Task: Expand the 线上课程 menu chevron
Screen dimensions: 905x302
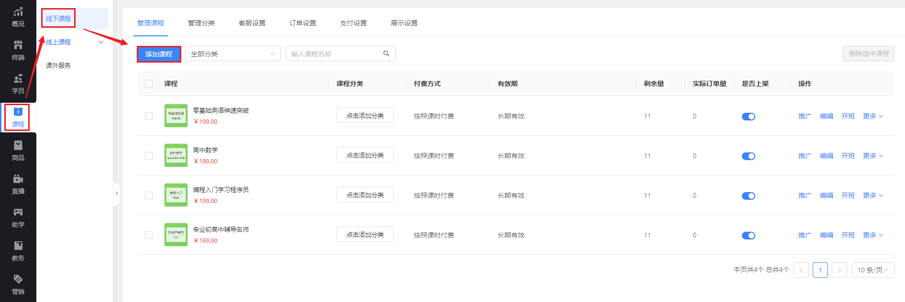Action: 101,42
